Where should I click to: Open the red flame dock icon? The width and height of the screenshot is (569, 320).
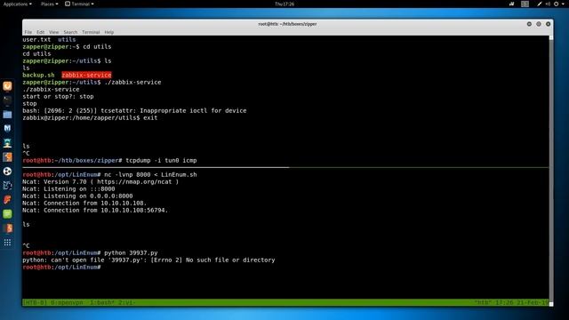pyautogui.click(x=7, y=199)
